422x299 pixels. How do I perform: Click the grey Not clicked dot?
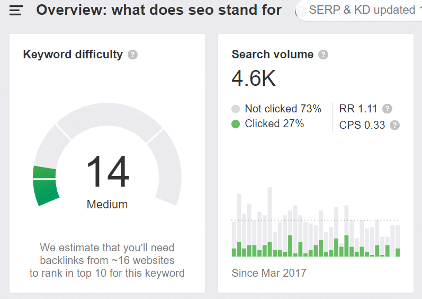236,109
